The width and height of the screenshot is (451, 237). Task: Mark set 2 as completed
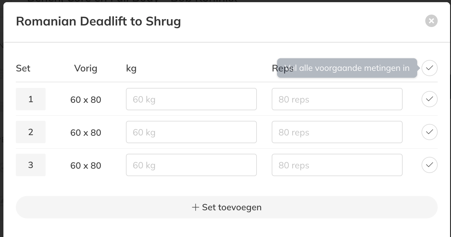tap(429, 132)
